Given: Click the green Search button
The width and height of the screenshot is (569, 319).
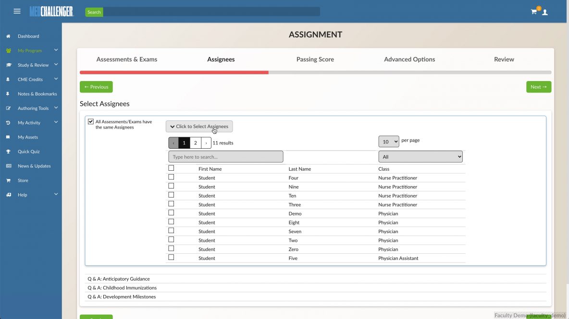Looking at the screenshot, I should (94, 12).
